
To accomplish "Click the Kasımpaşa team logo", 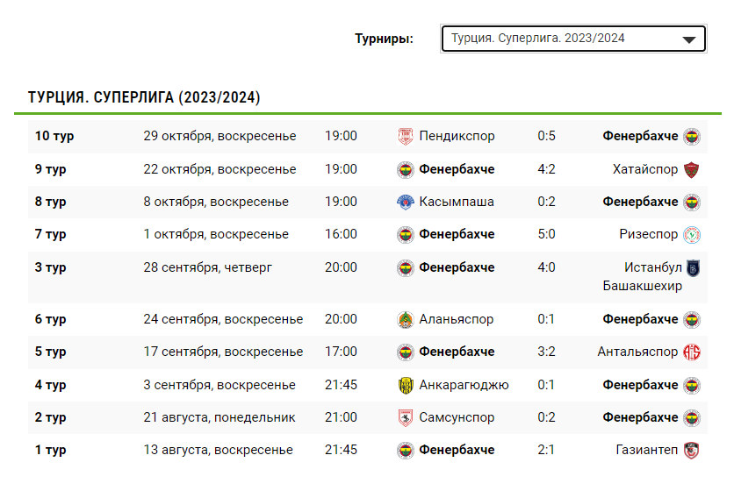I will [405, 202].
